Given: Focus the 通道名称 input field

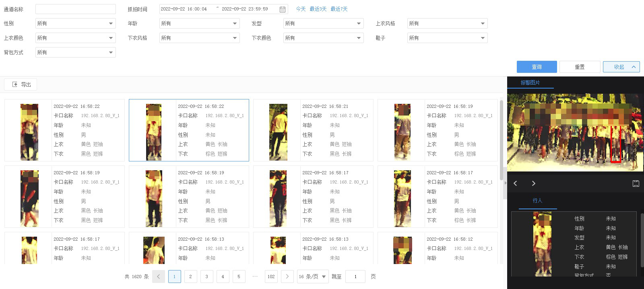Looking at the screenshot, I should 76,9.
